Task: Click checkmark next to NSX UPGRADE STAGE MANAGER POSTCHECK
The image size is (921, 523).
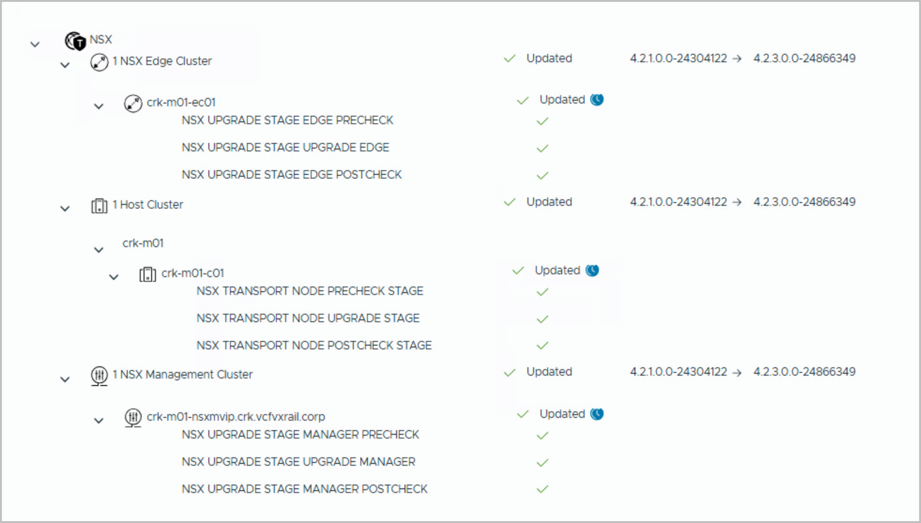Action: 542,489
